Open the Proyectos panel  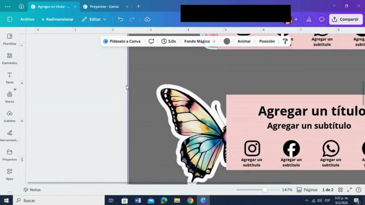coord(9,155)
